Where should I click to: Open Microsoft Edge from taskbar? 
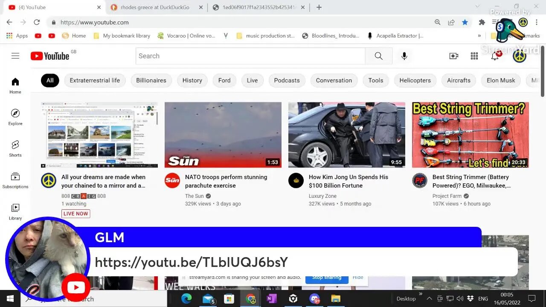[186, 298]
